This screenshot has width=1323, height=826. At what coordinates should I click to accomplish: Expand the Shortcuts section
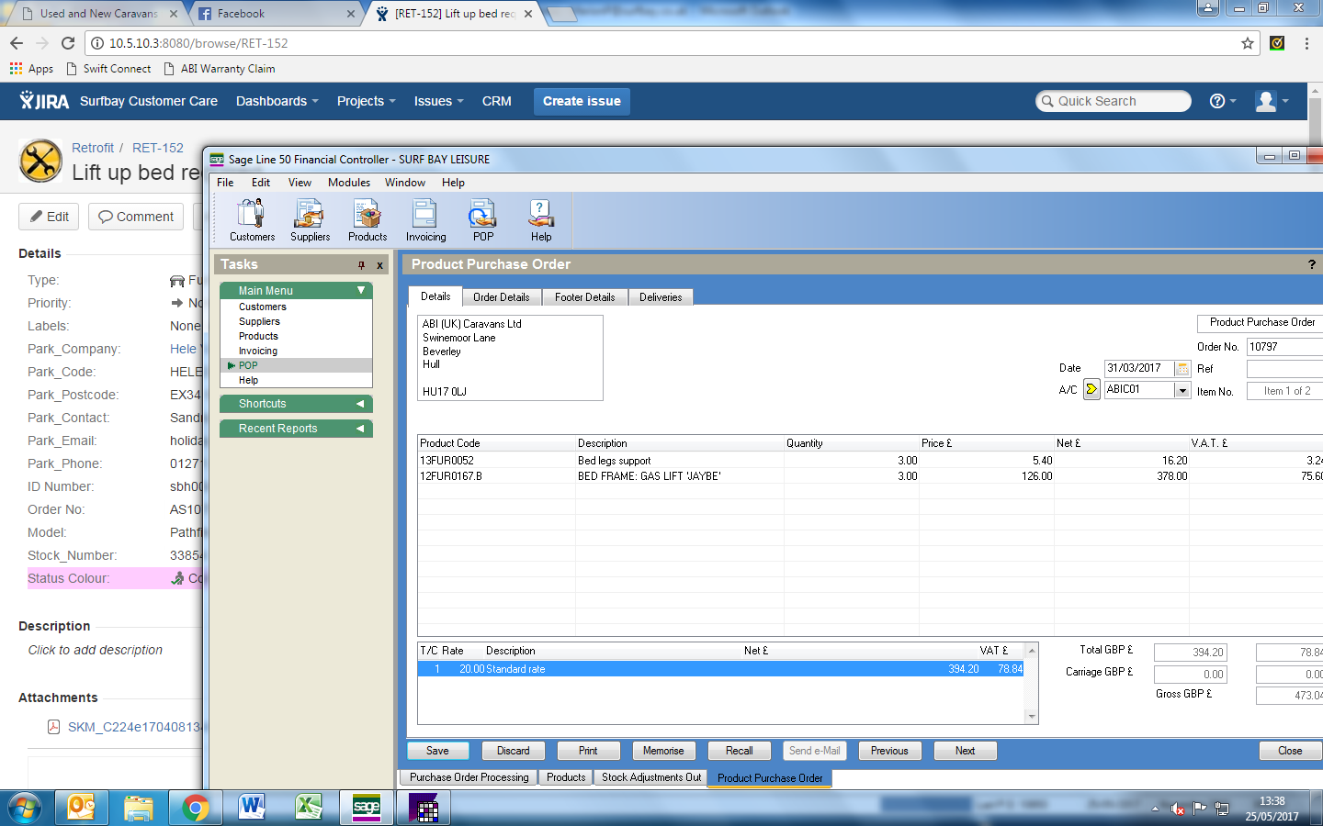tap(360, 404)
